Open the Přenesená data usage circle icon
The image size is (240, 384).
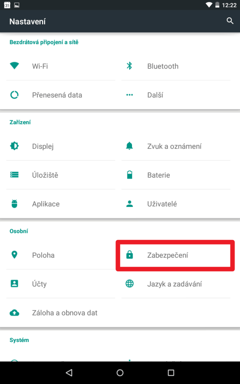15,95
